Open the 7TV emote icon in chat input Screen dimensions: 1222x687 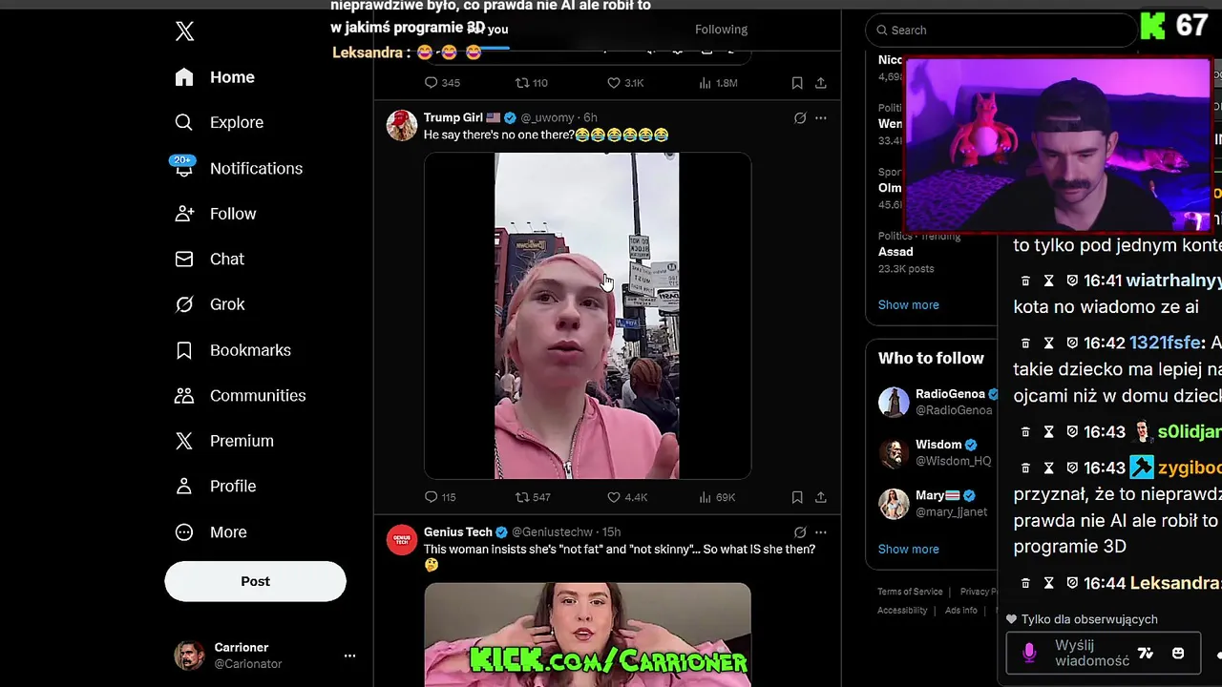pos(1146,654)
